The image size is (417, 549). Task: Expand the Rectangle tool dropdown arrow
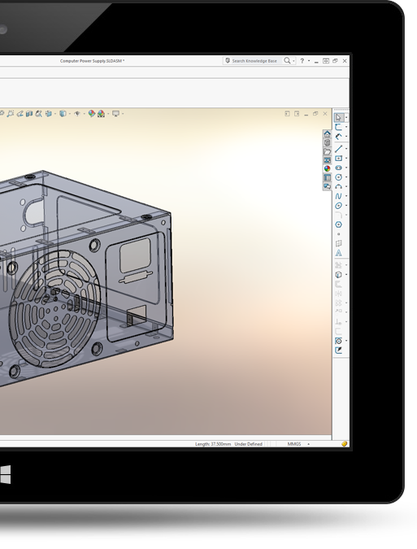(x=346, y=159)
